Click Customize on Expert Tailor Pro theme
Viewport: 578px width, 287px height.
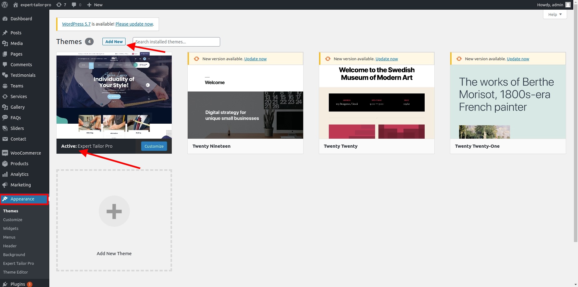click(154, 146)
